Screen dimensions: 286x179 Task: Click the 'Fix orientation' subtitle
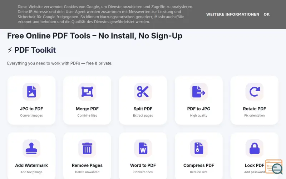(x=255, y=115)
